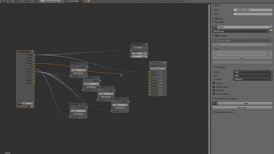The image size is (274, 154).
Task: Open the Help menu
Action: point(36,1)
